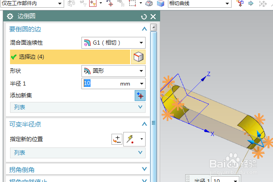
Task: Click the greyed filter funnel icon in toolbar
Action: (83, 3)
